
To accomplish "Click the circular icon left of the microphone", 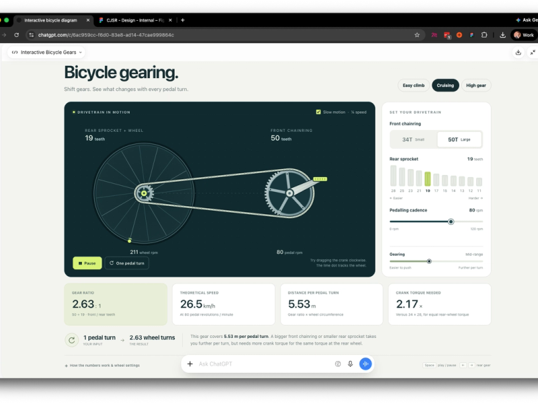I will click(338, 364).
